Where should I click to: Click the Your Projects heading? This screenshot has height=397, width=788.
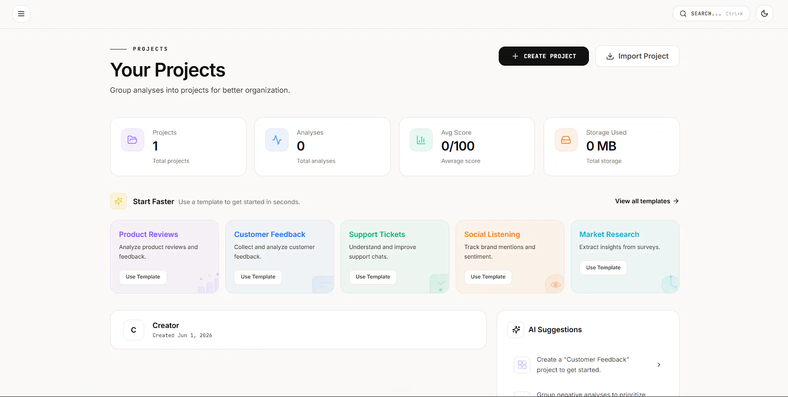pyautogui.click(x=167, y=70)
